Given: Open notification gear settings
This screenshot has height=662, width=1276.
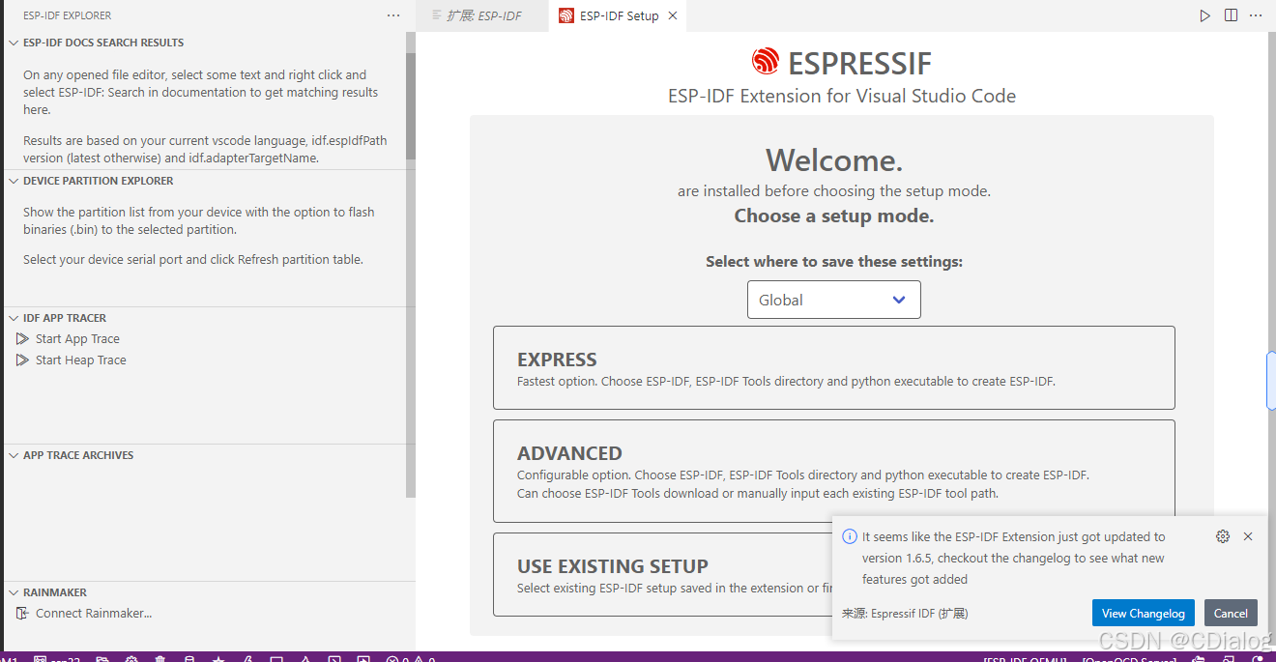Looking at the screenshot, I should pos(1223,536).
